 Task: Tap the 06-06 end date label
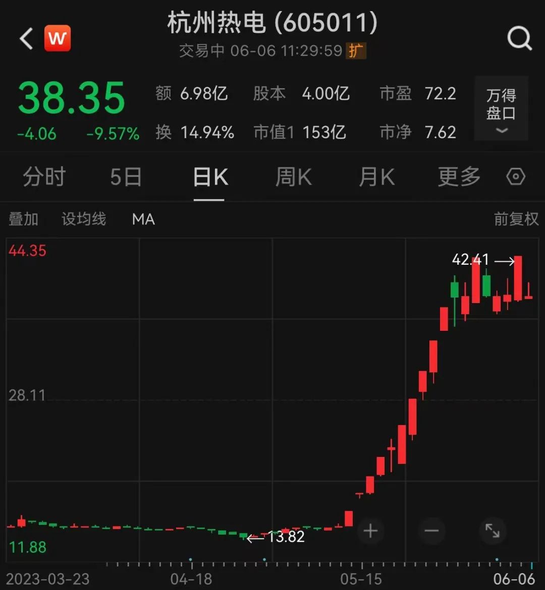click(514, 579)
